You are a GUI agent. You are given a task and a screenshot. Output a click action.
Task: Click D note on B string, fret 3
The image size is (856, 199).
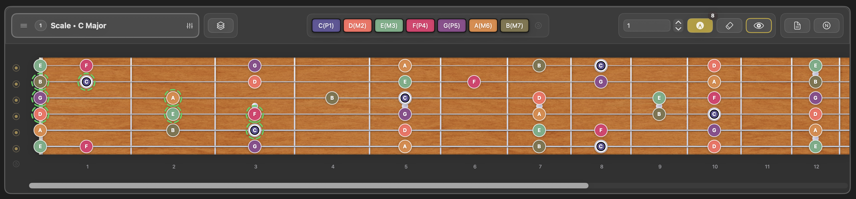255,82
